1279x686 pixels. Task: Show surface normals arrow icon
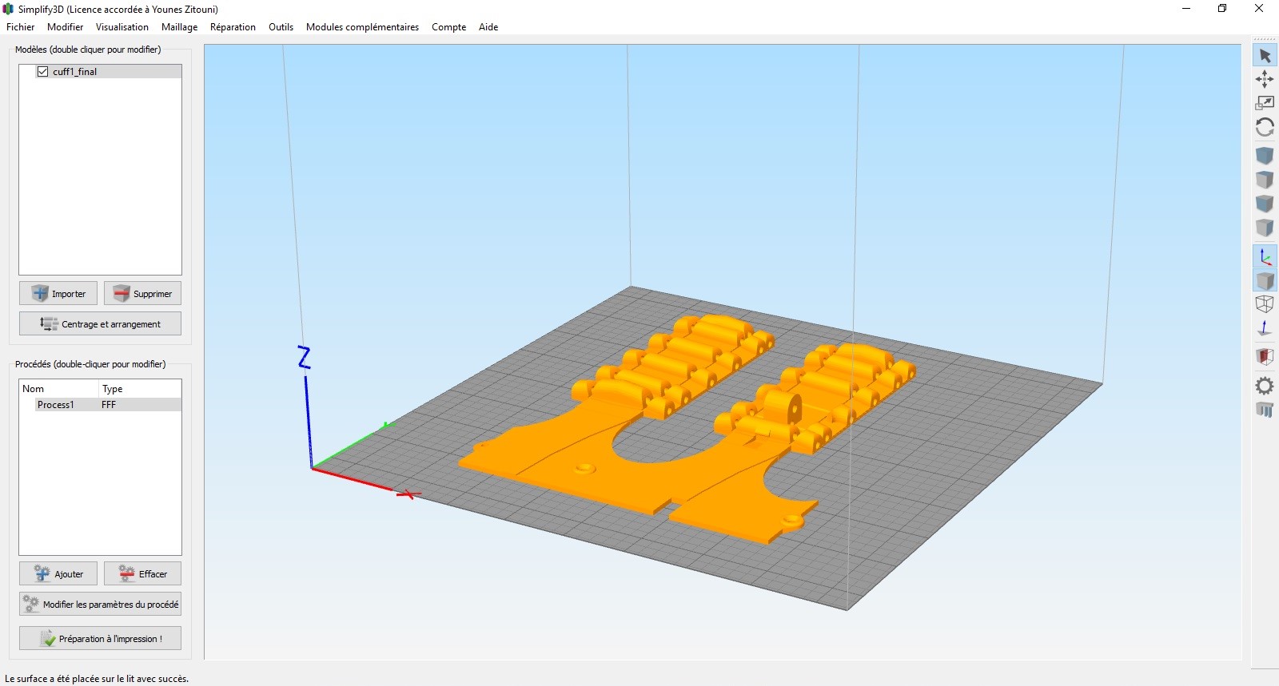click(x=1265, y=328)
